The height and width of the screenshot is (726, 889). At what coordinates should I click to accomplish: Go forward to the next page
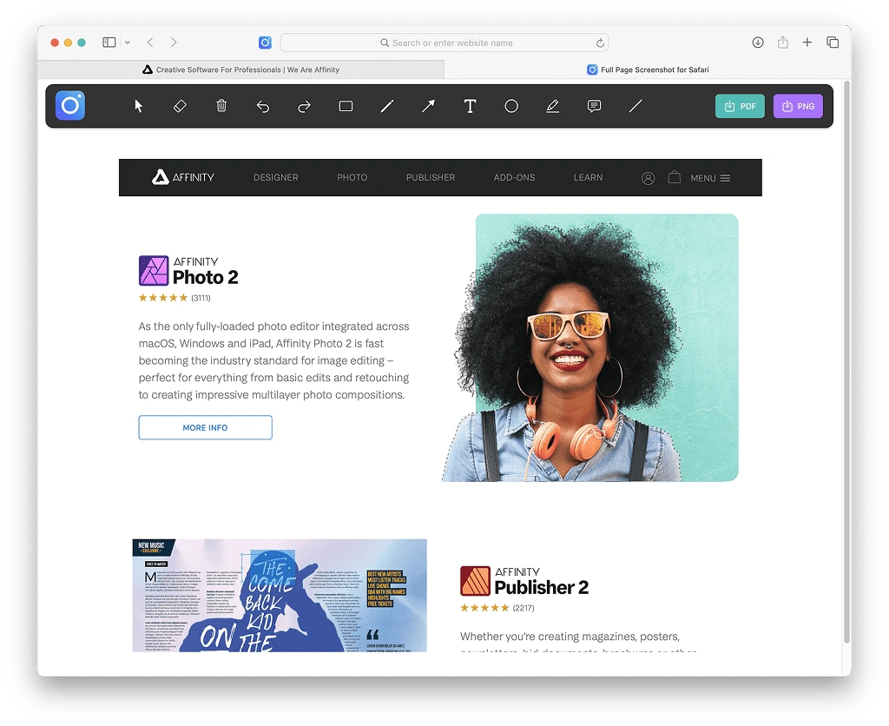tap(174, 43)
